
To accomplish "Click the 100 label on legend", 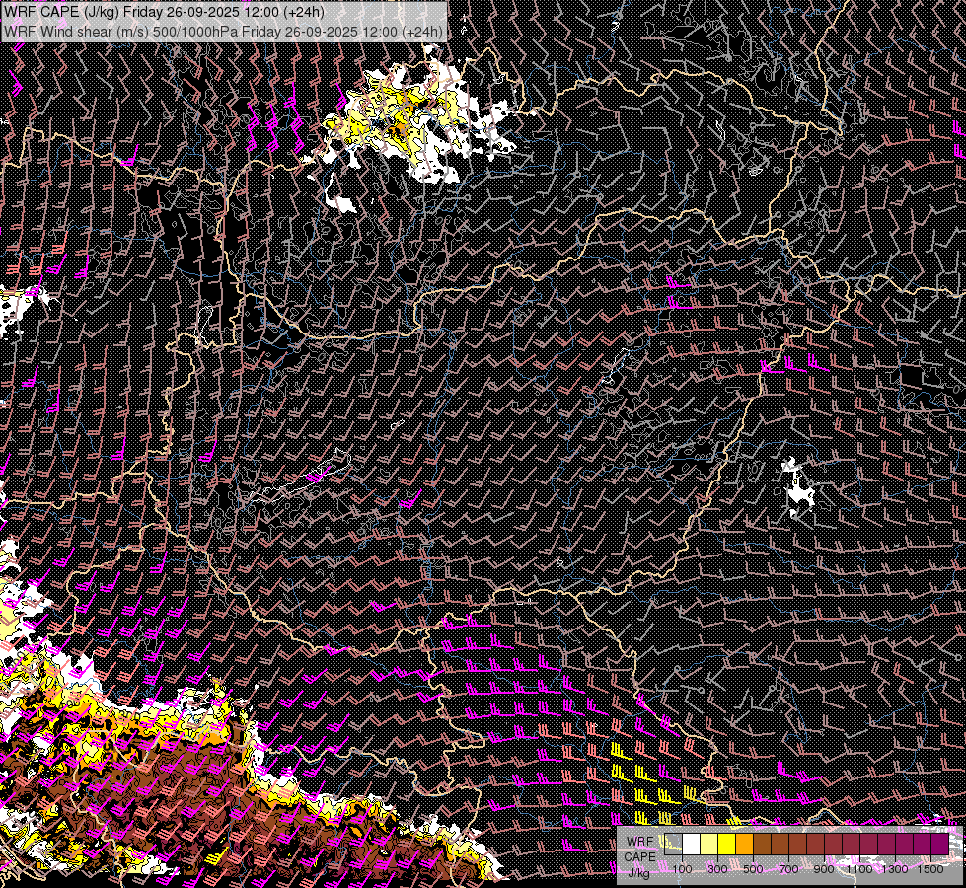I will [x=682, y=869].
